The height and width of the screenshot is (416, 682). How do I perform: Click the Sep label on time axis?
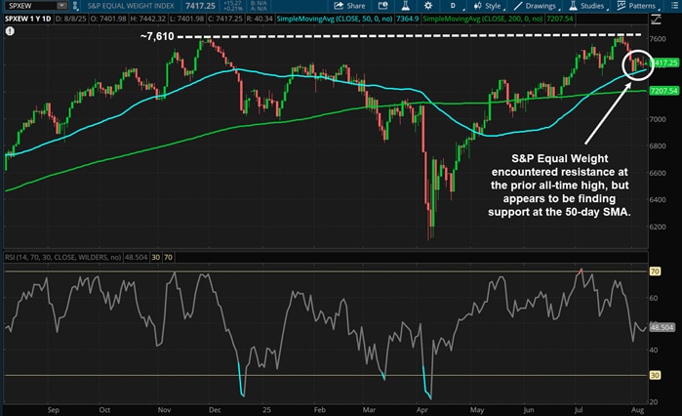pos(53,410)
